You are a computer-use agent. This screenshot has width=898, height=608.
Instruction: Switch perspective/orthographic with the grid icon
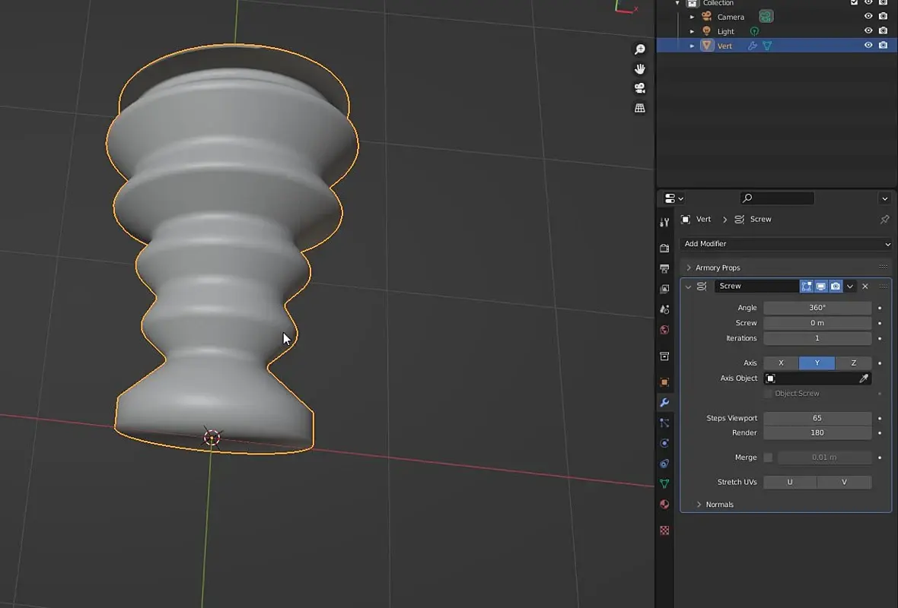pos(639,108)
